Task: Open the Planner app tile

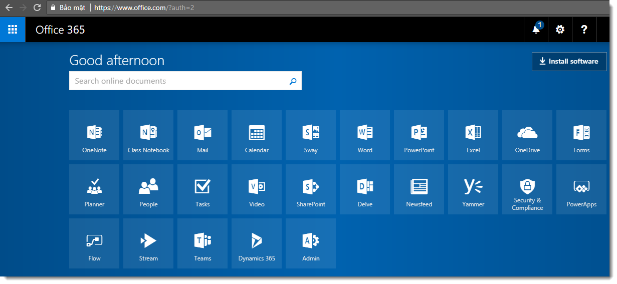Action: click(94, 189)
